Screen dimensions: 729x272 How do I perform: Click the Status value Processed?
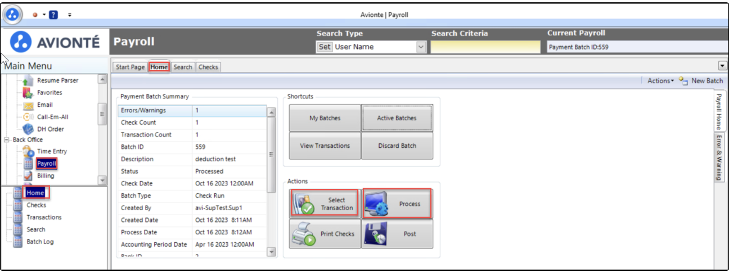coord(209,171)
